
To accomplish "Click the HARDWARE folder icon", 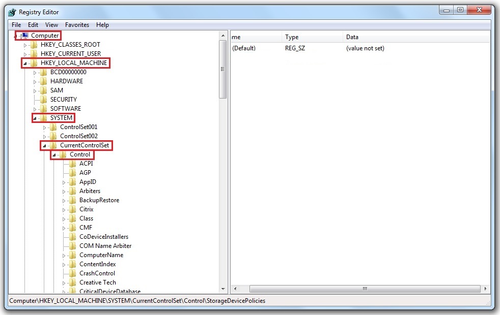I will click(x=44, y=81).
